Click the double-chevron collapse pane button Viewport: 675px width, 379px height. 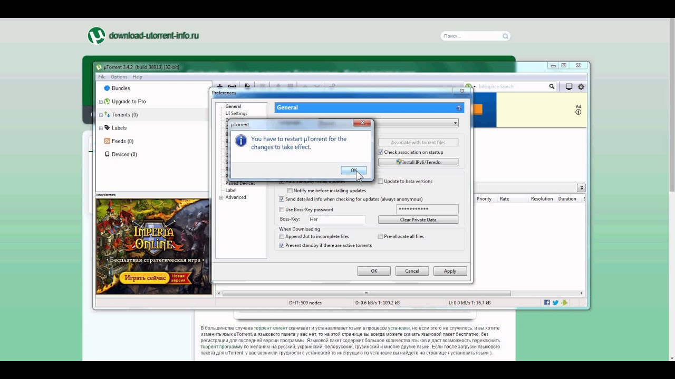[x=581, y=188]
